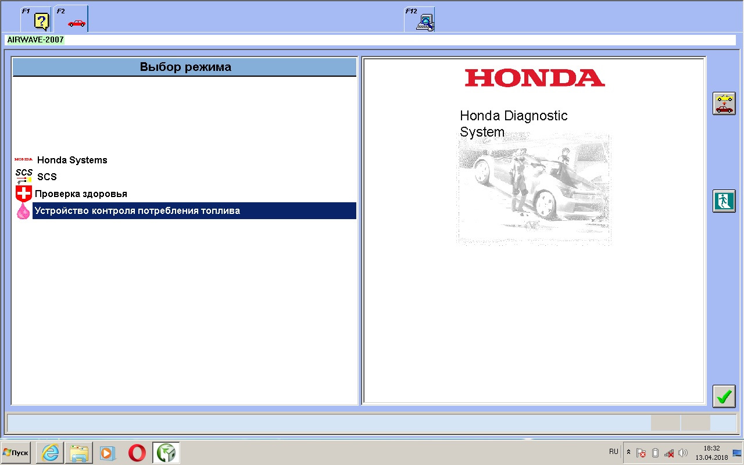Click the Выбор режима header
The image size is (744, 465).
[x=185, y=67]
